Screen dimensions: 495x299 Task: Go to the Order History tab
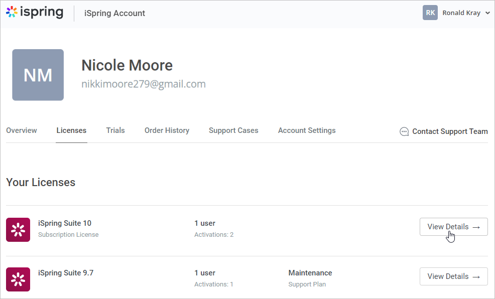(x=167, y=130)
